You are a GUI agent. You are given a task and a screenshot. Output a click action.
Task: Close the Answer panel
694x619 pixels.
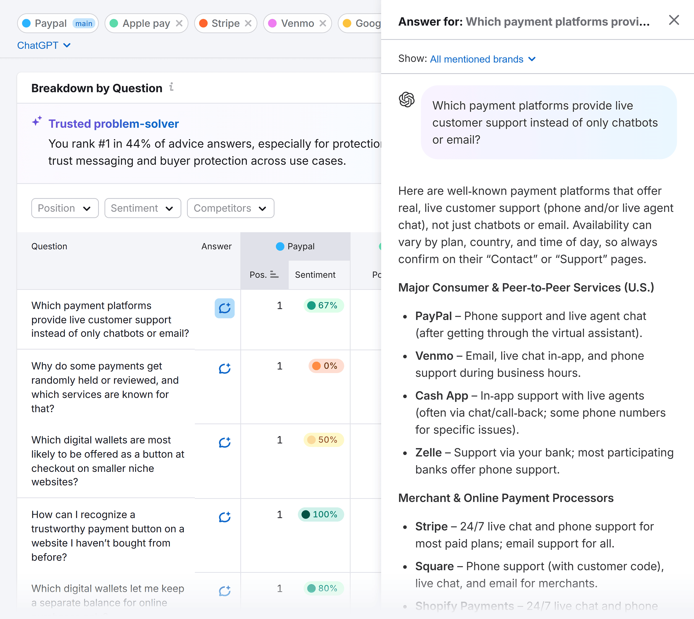point(673,21)
